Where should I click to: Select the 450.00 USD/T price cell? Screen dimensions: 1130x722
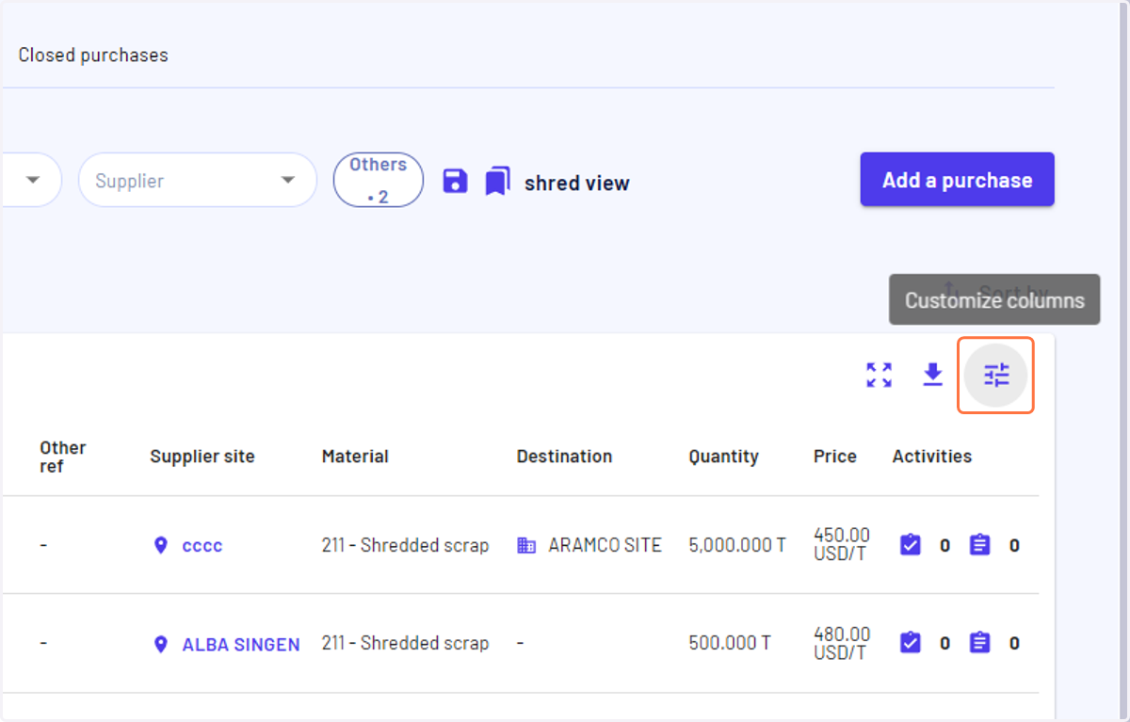tap(842, 544)
